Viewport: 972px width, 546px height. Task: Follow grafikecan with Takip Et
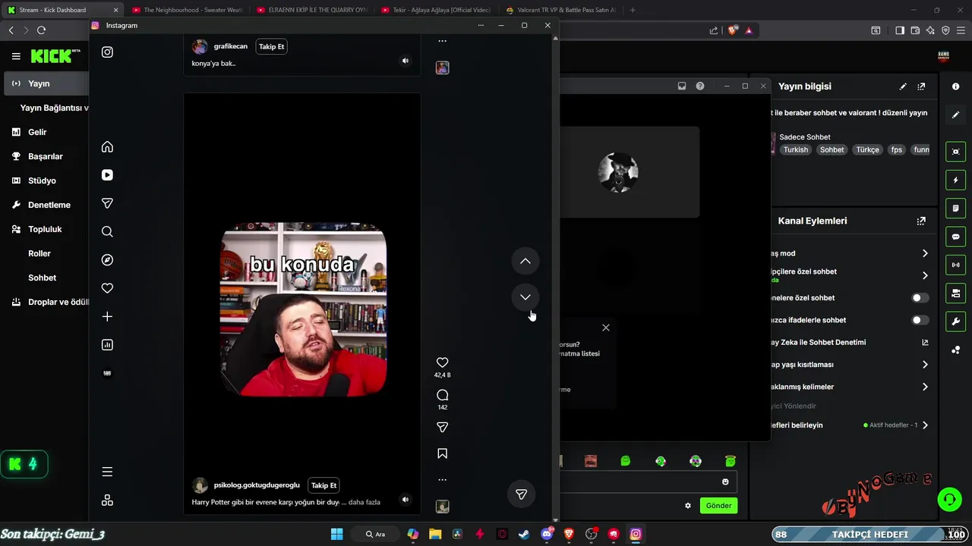click(x=271, y=46)
